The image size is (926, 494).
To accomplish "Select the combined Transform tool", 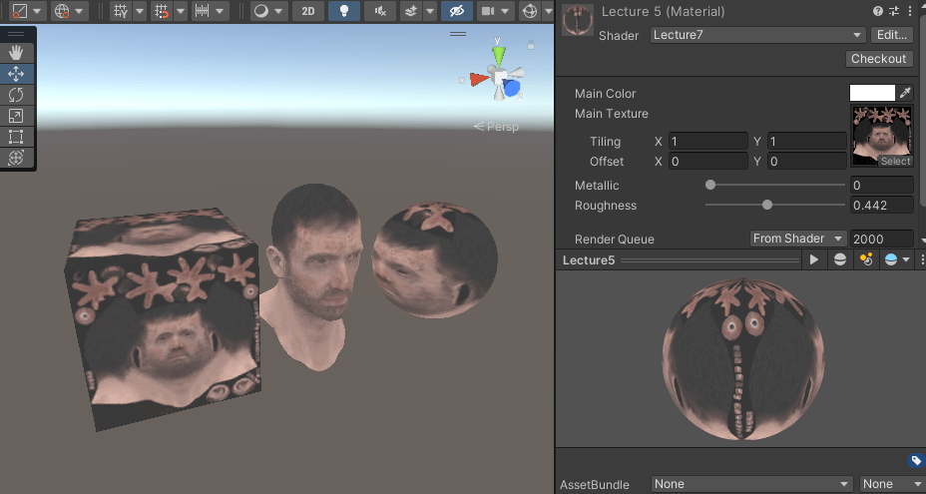I will point(16,158).
